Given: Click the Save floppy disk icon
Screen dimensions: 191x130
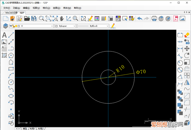Looking at the screenshot, I should [19, 18].
